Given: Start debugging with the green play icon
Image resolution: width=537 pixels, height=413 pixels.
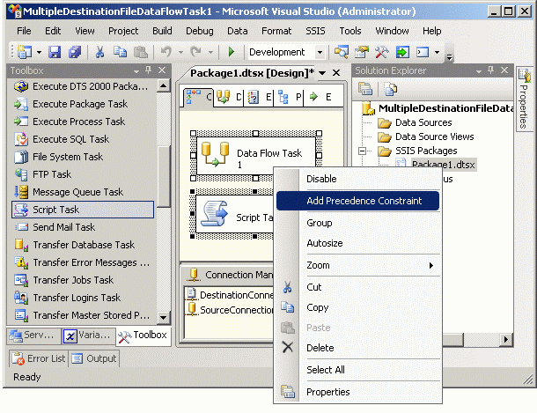Looking at the screenshot, I should pos(232,52).
